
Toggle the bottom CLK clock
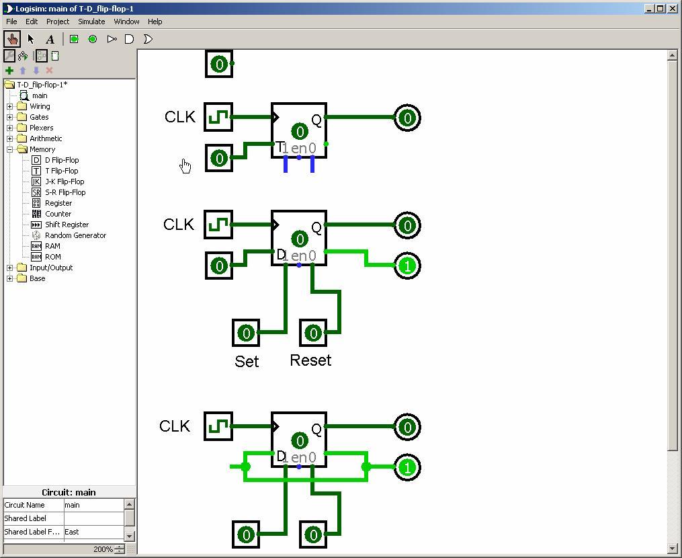coord(218,426)
